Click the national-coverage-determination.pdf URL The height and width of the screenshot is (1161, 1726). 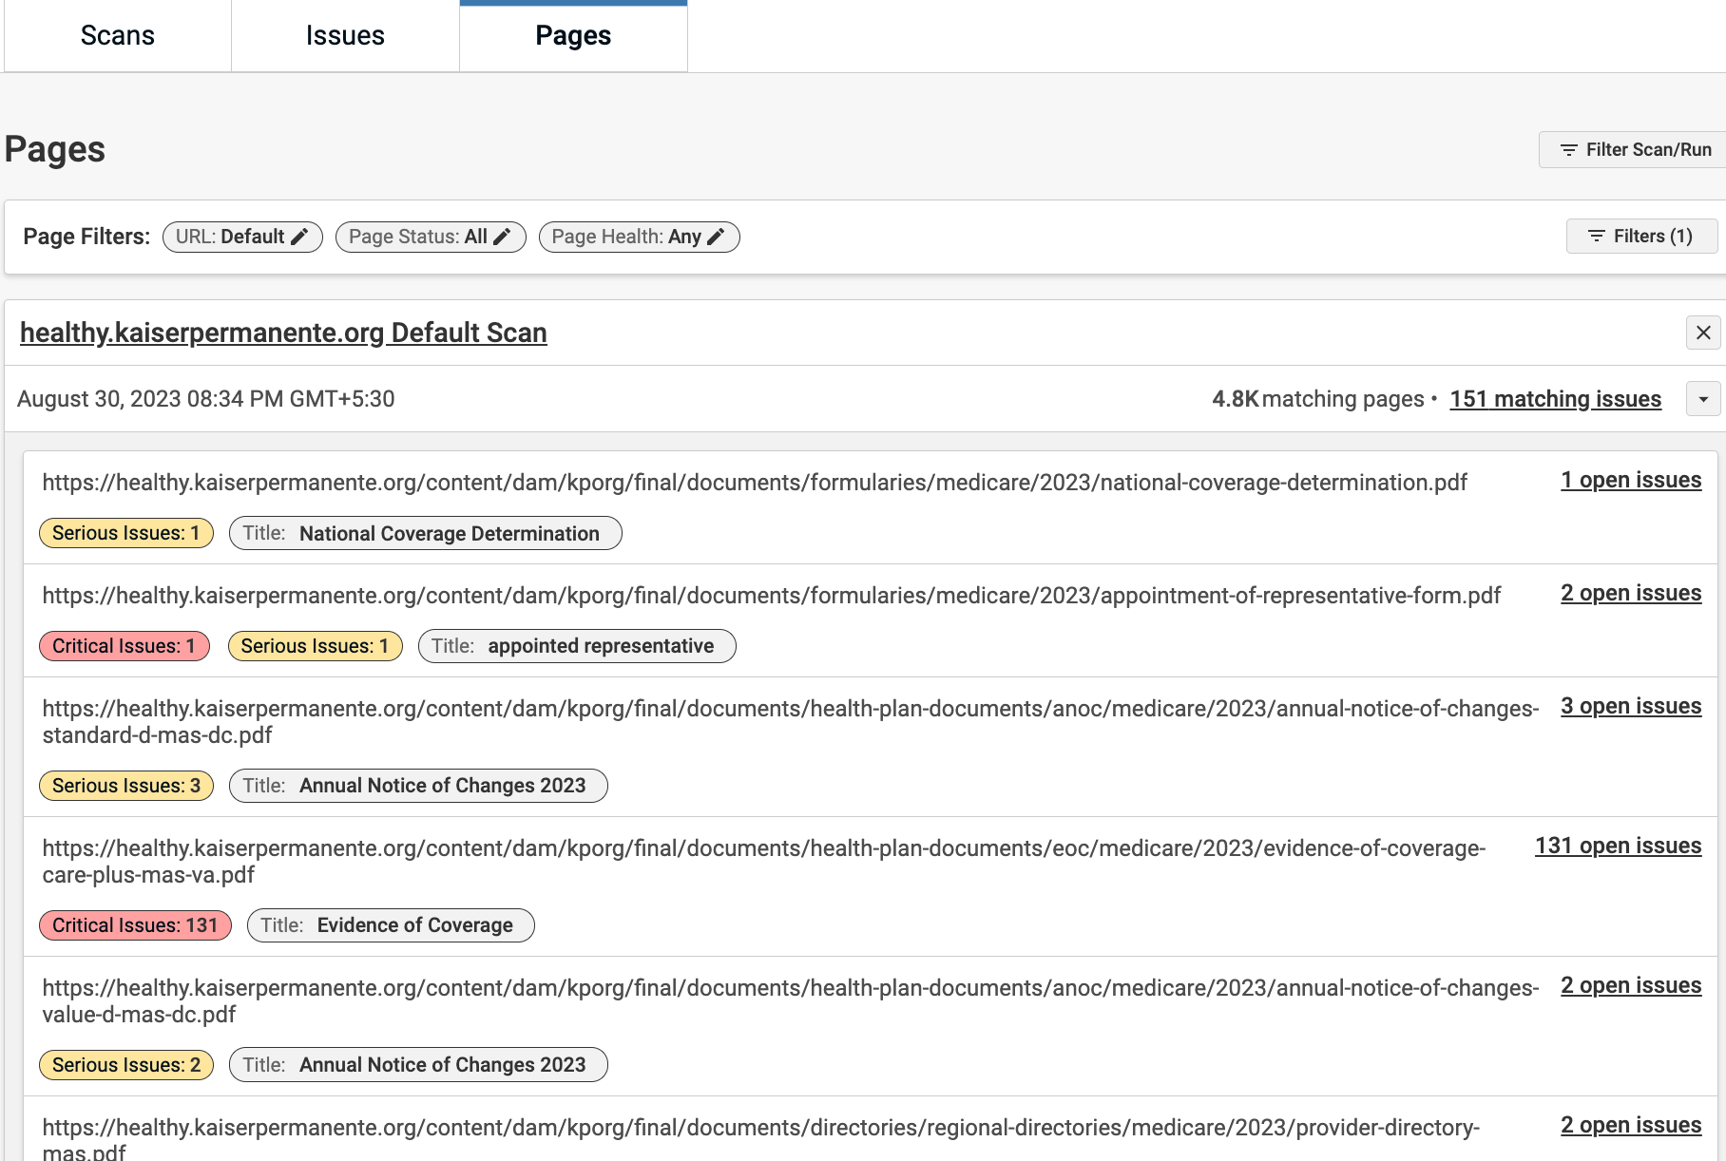tap(755, 483)
